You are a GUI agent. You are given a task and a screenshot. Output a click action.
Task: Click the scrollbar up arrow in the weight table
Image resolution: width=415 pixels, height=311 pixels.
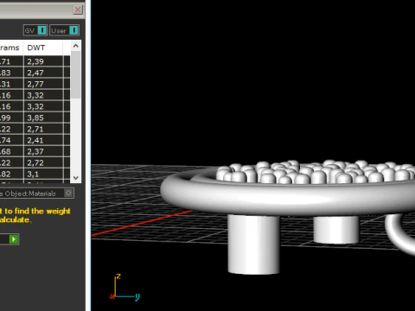(76, 46)
